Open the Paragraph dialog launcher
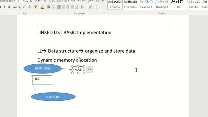208x117 pixels. [x=104, y=14]
